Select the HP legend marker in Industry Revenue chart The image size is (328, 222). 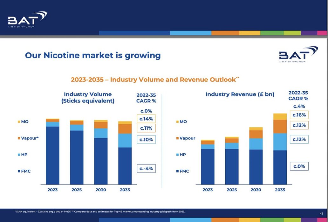177,155
